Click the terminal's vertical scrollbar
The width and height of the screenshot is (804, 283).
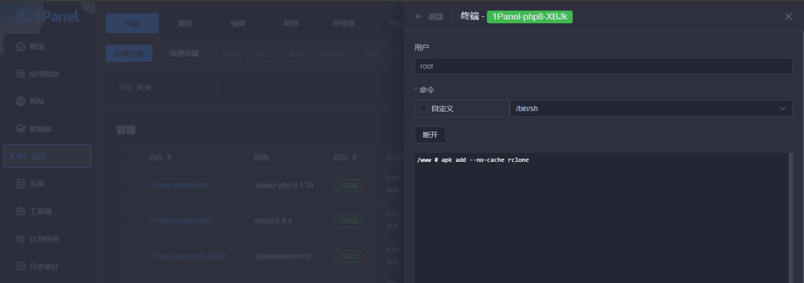791,217
